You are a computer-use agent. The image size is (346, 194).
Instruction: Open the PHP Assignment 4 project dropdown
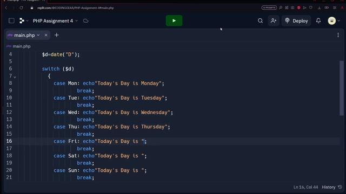55,20
